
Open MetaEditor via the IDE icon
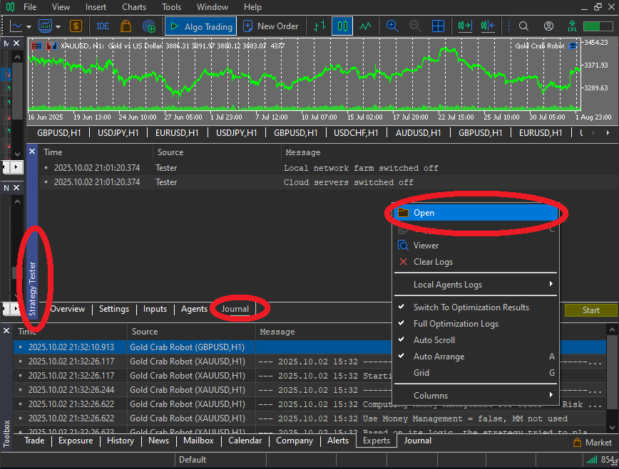pos(103,26)
